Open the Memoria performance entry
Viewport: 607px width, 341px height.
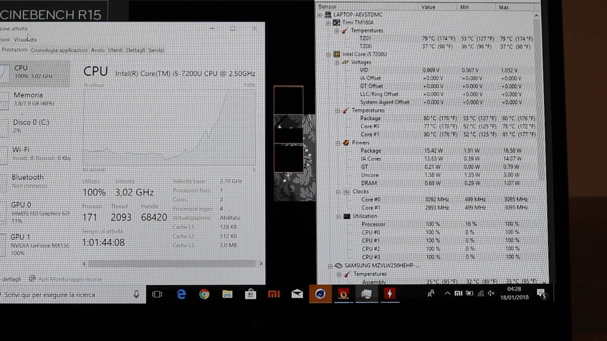(35, 99)
